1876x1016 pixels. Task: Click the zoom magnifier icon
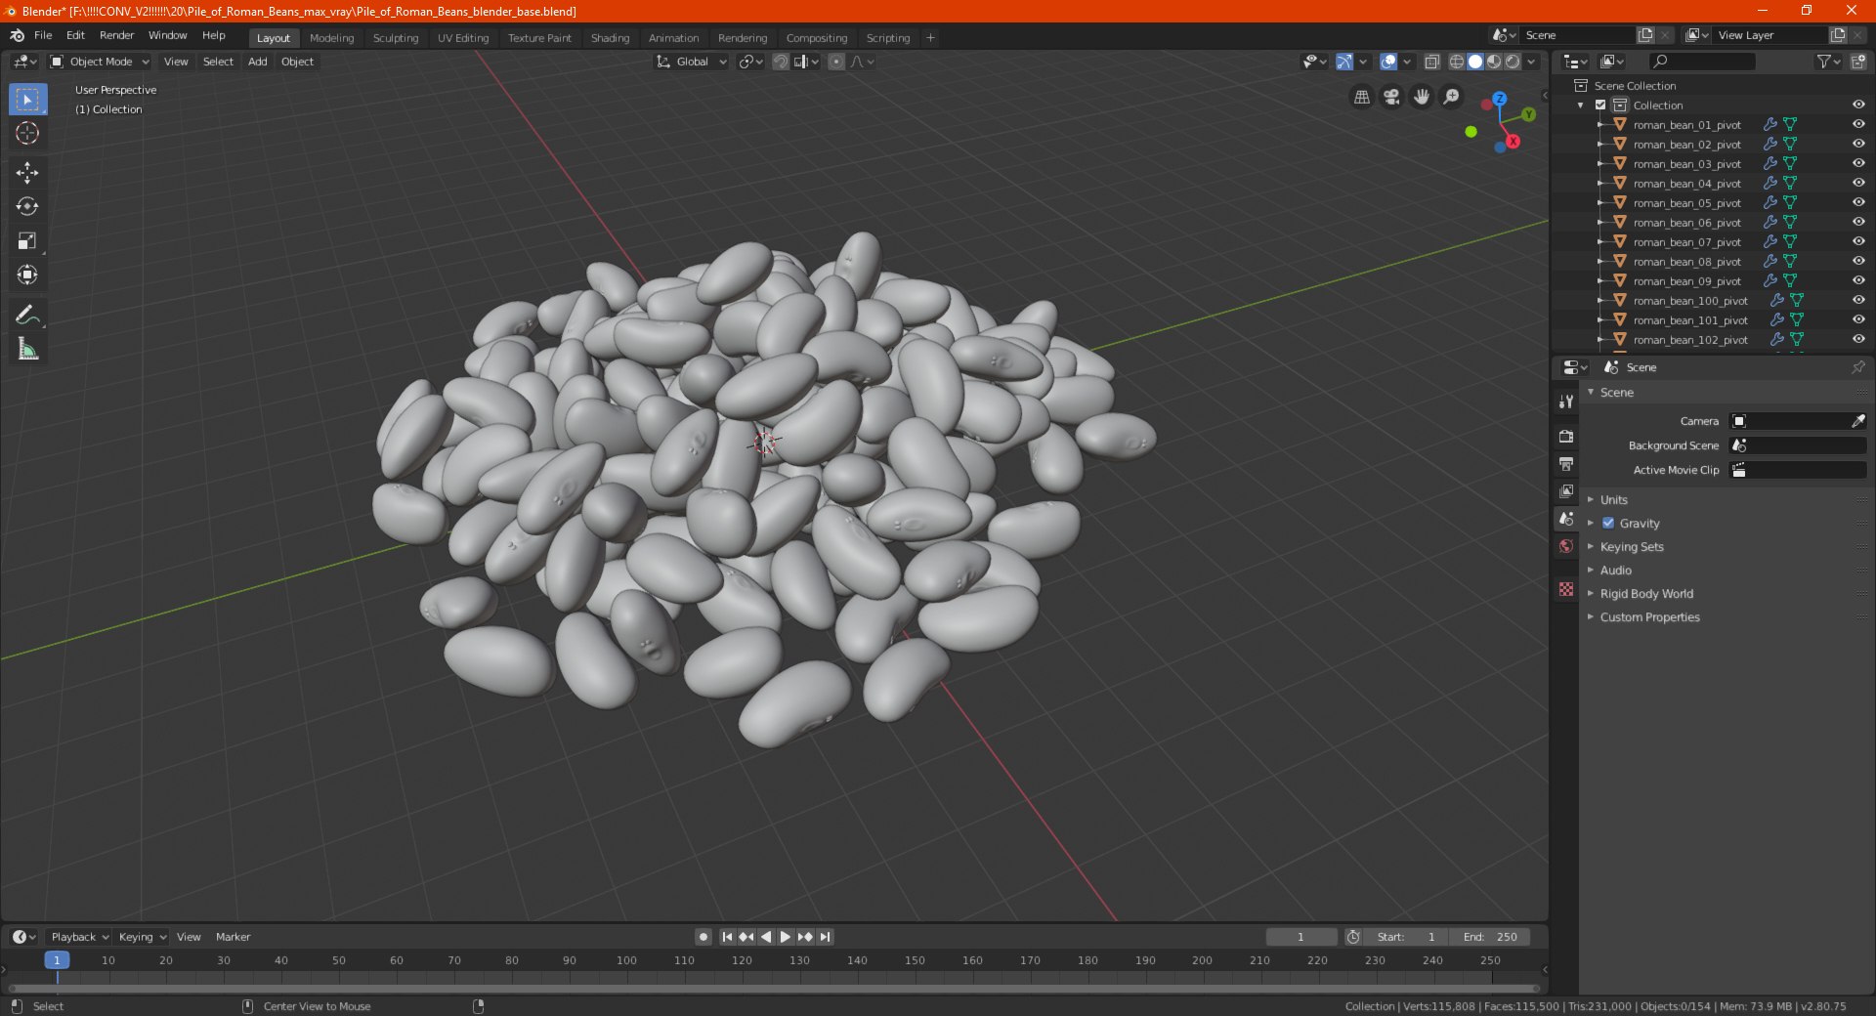[1452, 97]
